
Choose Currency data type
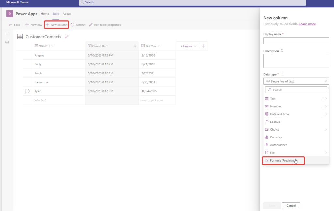(296, 137)
